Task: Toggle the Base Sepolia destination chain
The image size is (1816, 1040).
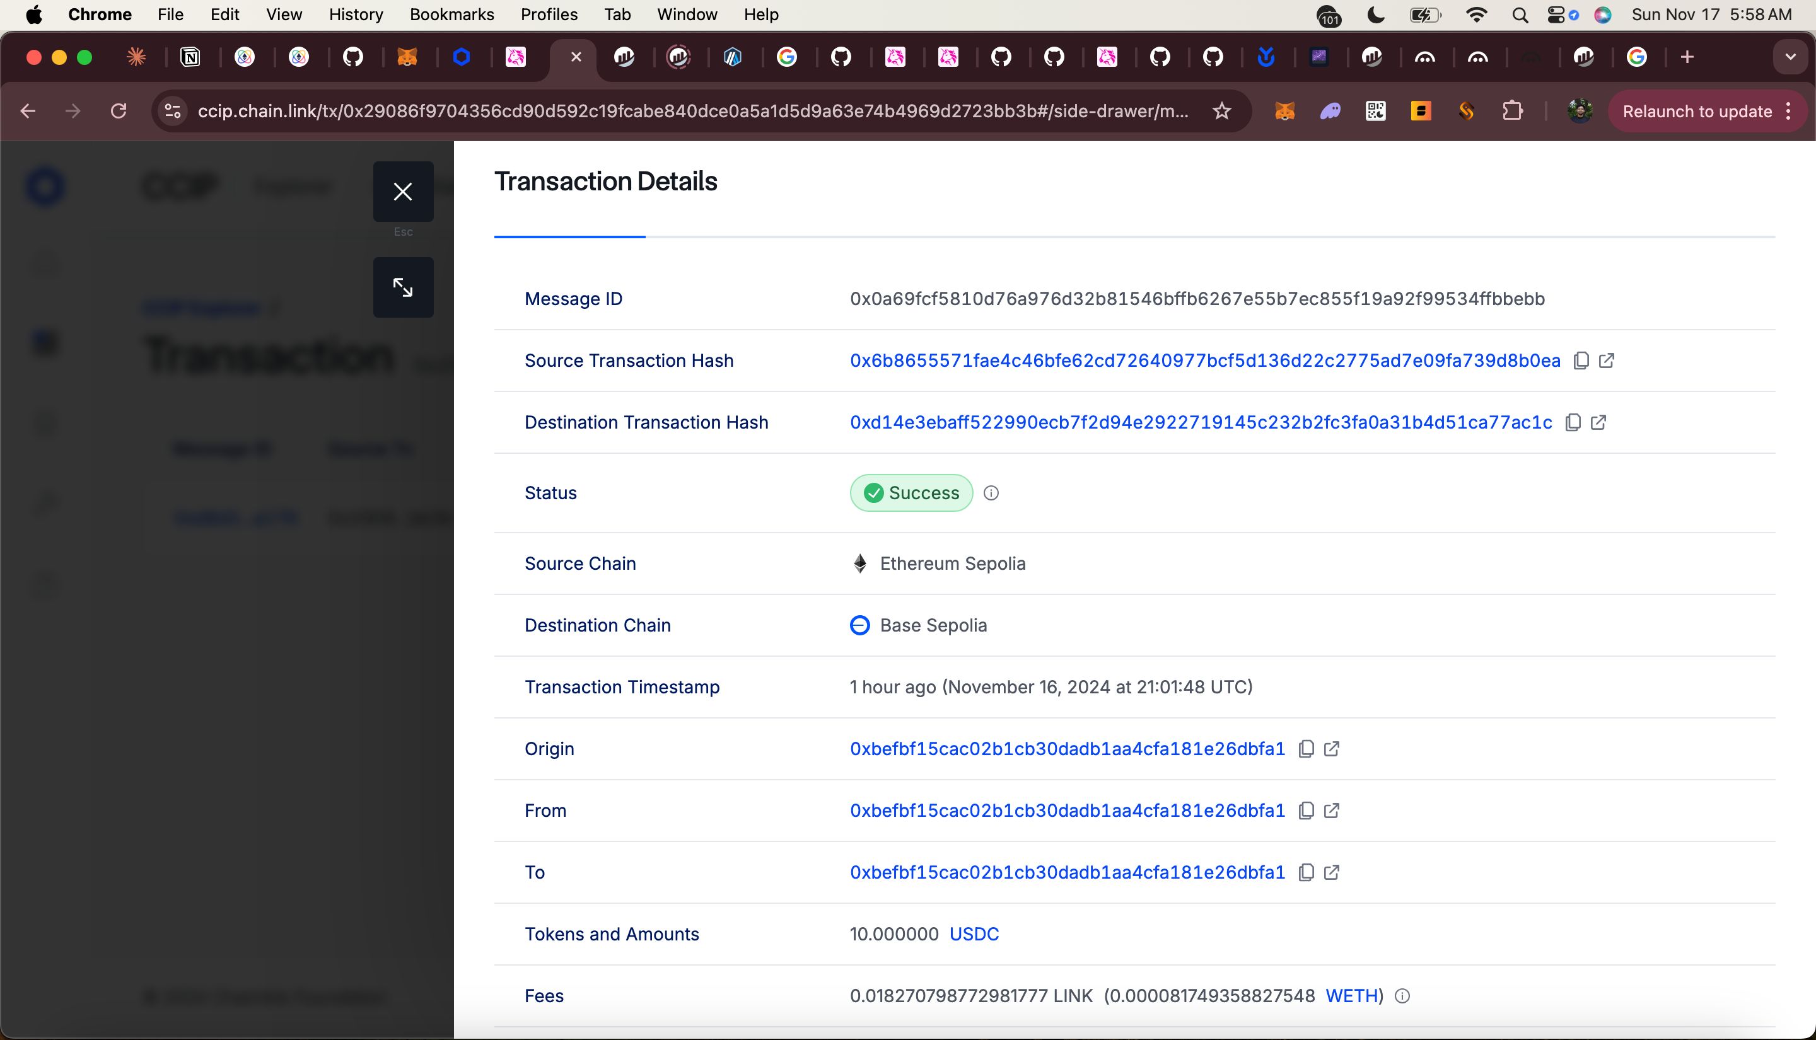Action: pyautogui.click(x=932, y=625)
